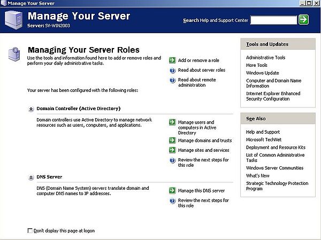Open Administrative Tools

tap(265, 58)
